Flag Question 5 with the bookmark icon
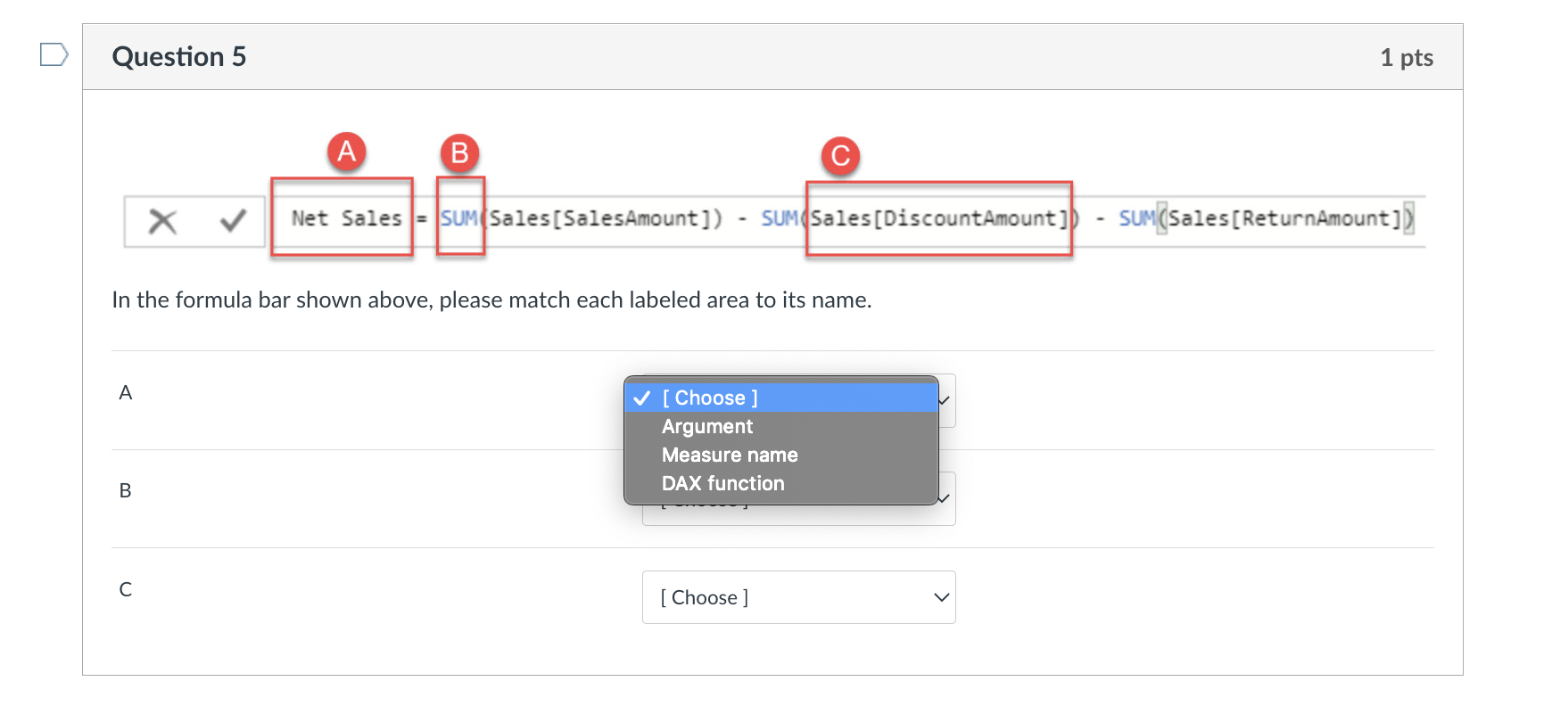 (54, 55)
